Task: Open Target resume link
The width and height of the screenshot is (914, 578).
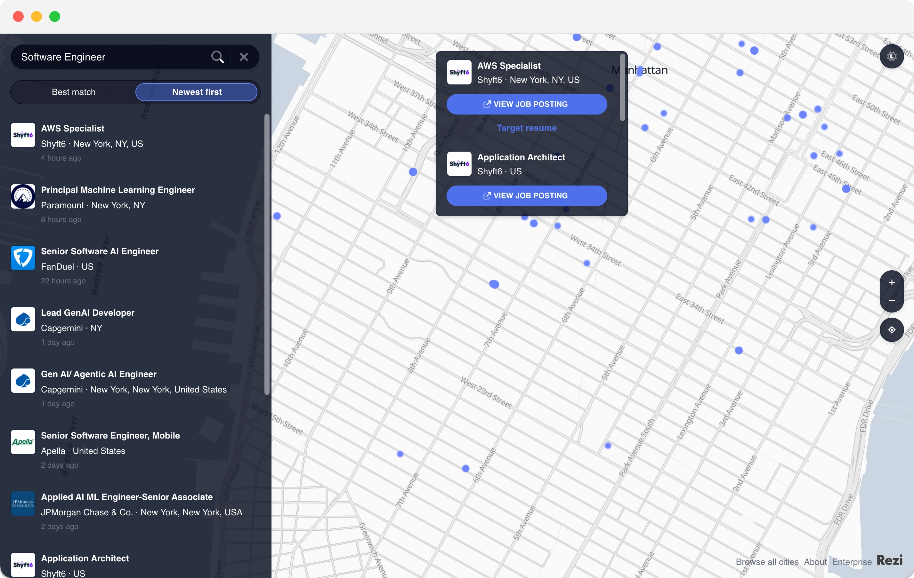Action: pos(526,128)
